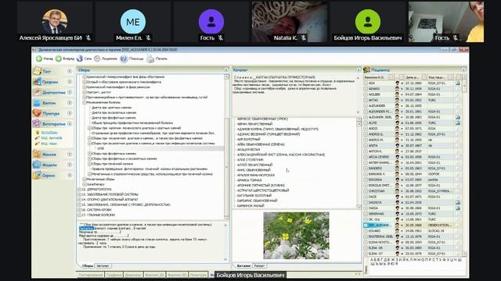Toggle the box left of ADA patient
501x281 pixels.
(x=366, y=84)
